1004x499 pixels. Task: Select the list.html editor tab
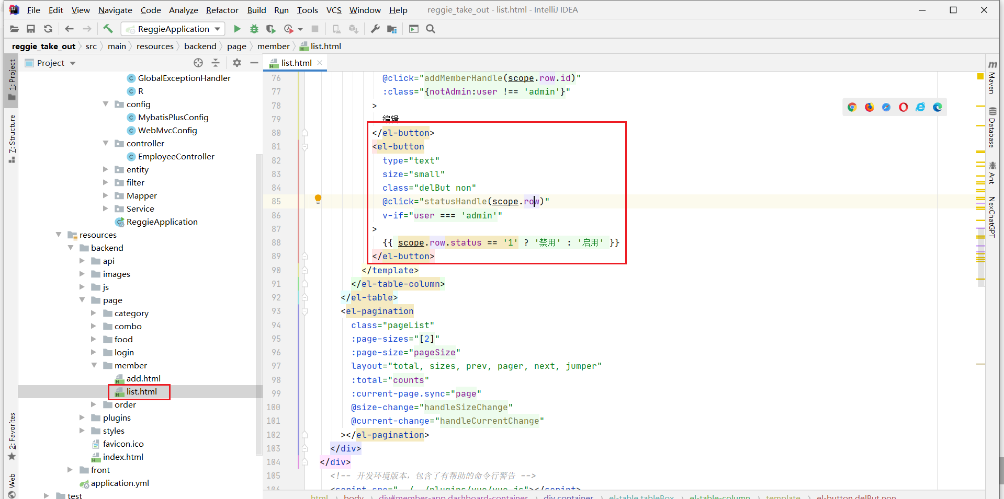296,63
